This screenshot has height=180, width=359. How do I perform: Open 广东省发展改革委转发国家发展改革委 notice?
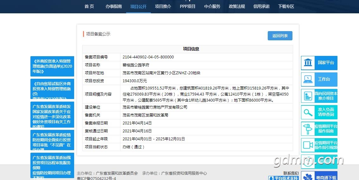[52, 115]
